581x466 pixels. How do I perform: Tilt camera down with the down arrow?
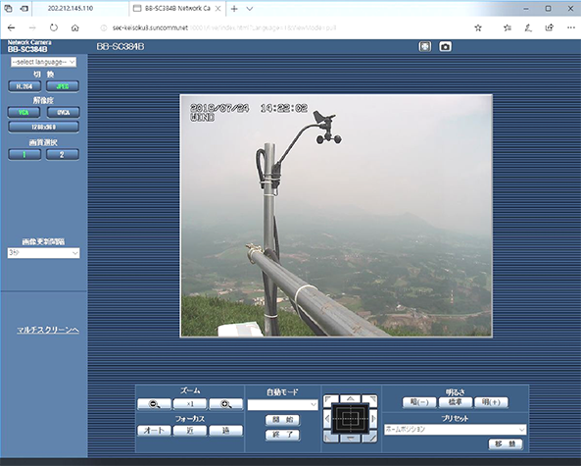[x=351, y=439]
